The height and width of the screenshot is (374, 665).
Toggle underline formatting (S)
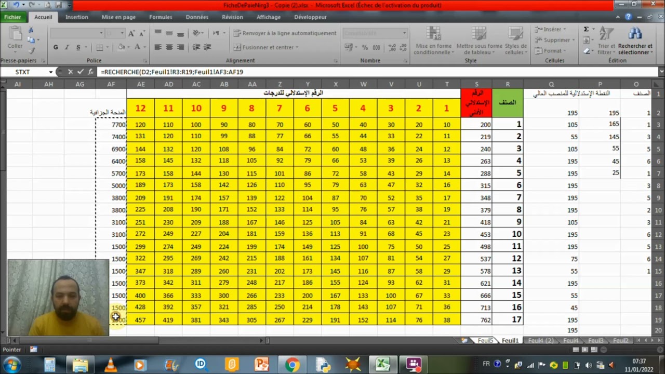[78, 47]
